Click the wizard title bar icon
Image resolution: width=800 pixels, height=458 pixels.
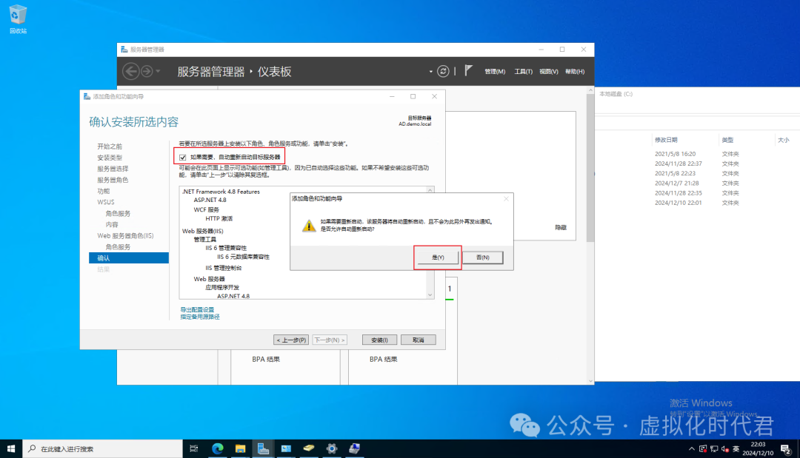coord(87,96)
